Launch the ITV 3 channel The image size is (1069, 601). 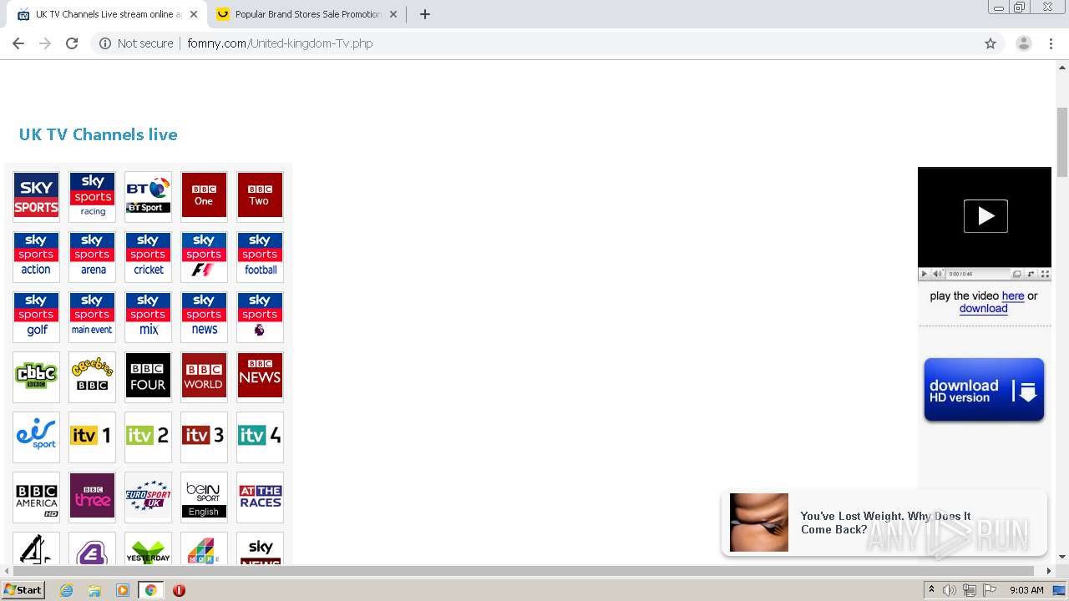click(x=204, y=437)
